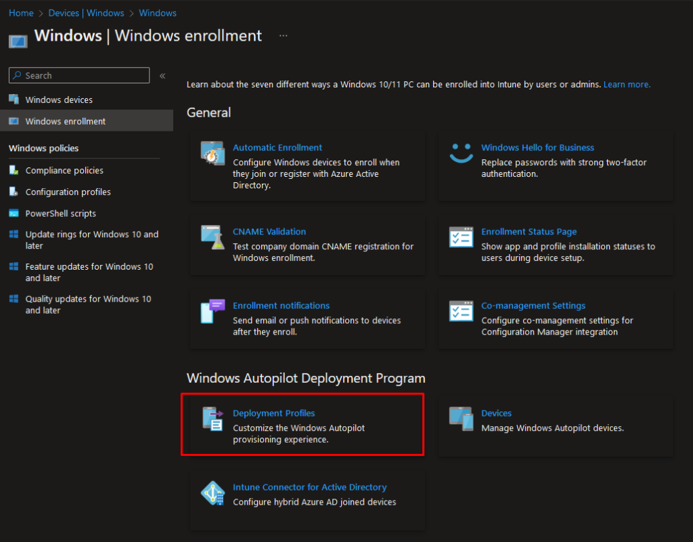Screen dimensions: 693x542
Task: Click the Feature updates Windows logo icon
Action: pyautogui.click(x=14, y=266)
